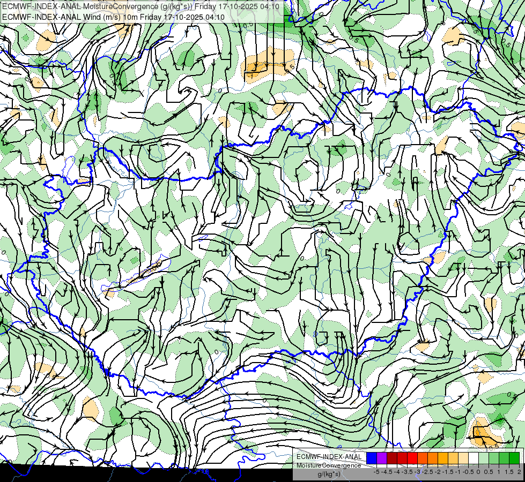This screenshot has width=525, height=482.
Task: Select the medium green swatch between 1 and 1.5
Action: [x=504, y=458]
